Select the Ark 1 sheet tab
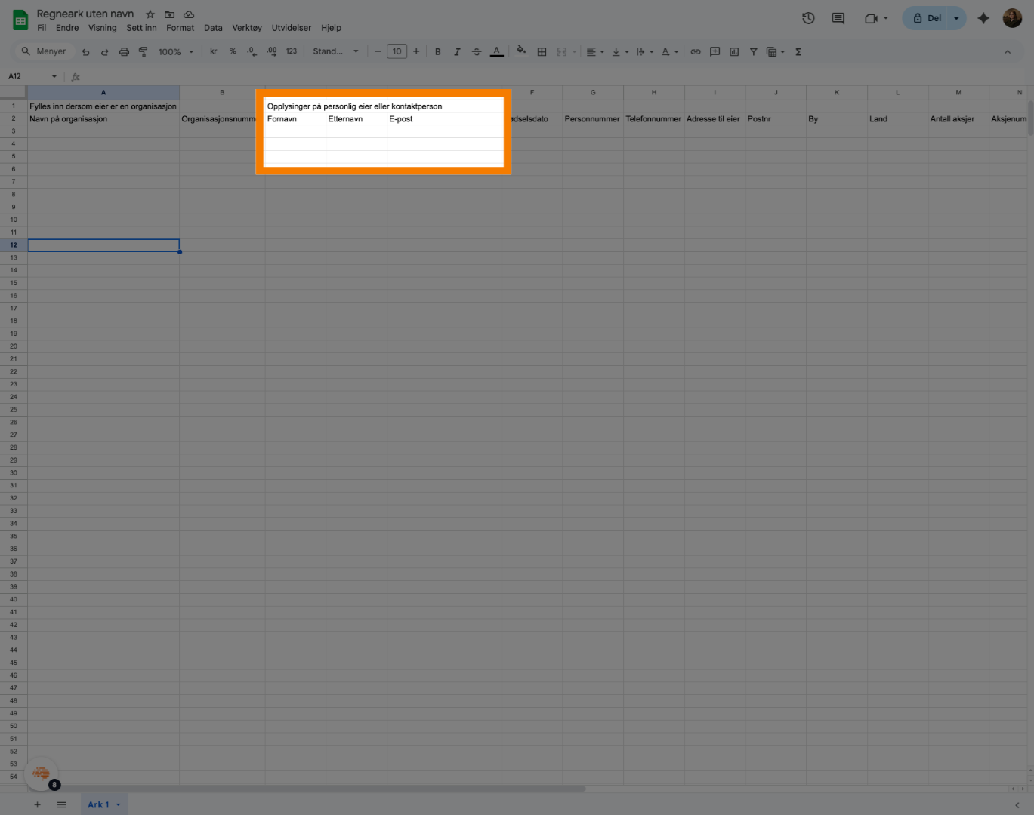This screenshot has height=815, width=1034. [x=103, y=804]
